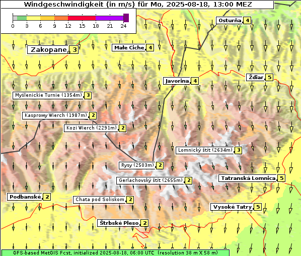Screen dimensions: 301x256
Task: Click the wind value box beside Zakopane
Action: pos(74,50)
